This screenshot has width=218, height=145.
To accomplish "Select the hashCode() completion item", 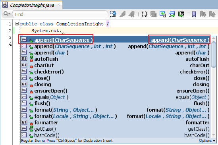I will point(115,135).
